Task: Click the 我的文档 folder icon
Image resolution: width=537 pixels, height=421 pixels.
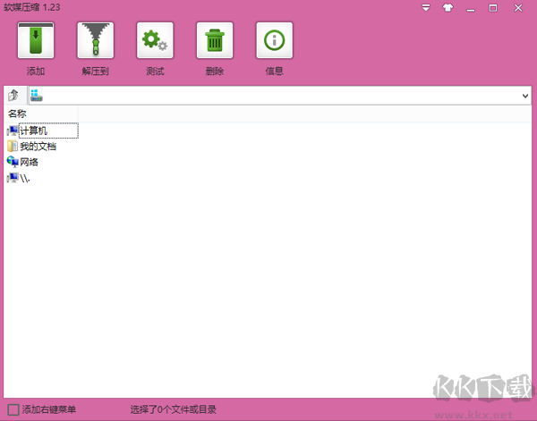Action: pos(13,146)
